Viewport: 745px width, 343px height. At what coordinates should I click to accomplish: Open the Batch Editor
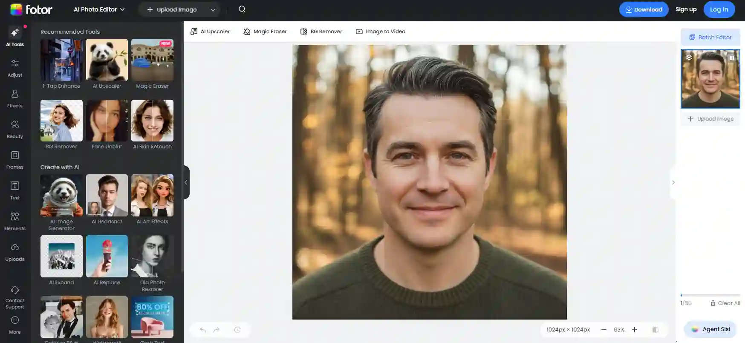[710, 37]
